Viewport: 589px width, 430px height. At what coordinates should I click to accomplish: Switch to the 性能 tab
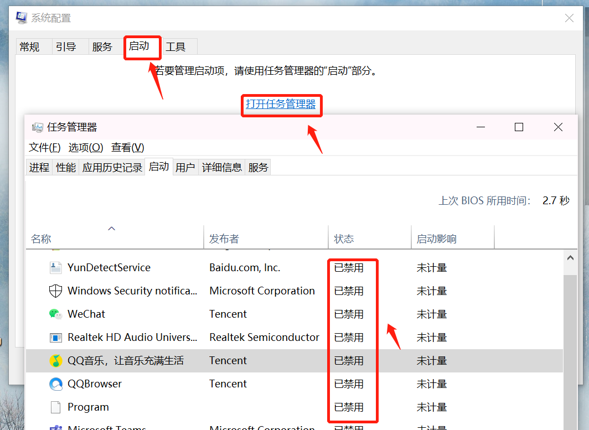point(65,167)
